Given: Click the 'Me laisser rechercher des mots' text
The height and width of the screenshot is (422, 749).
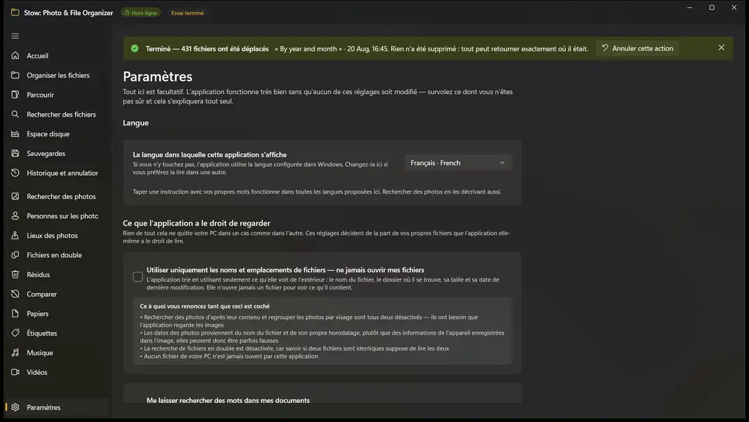Looking at the screenshot, I should [228, 400].
